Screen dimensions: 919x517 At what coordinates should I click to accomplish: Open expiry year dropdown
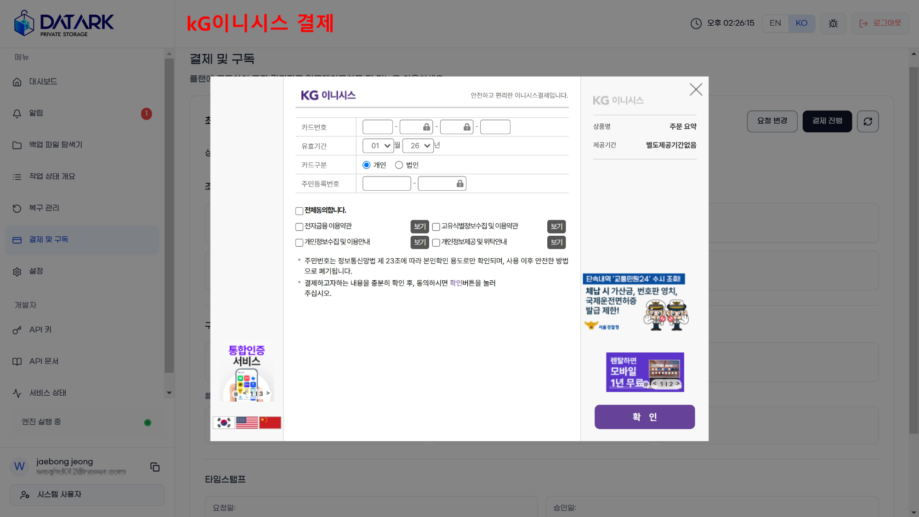418,146
